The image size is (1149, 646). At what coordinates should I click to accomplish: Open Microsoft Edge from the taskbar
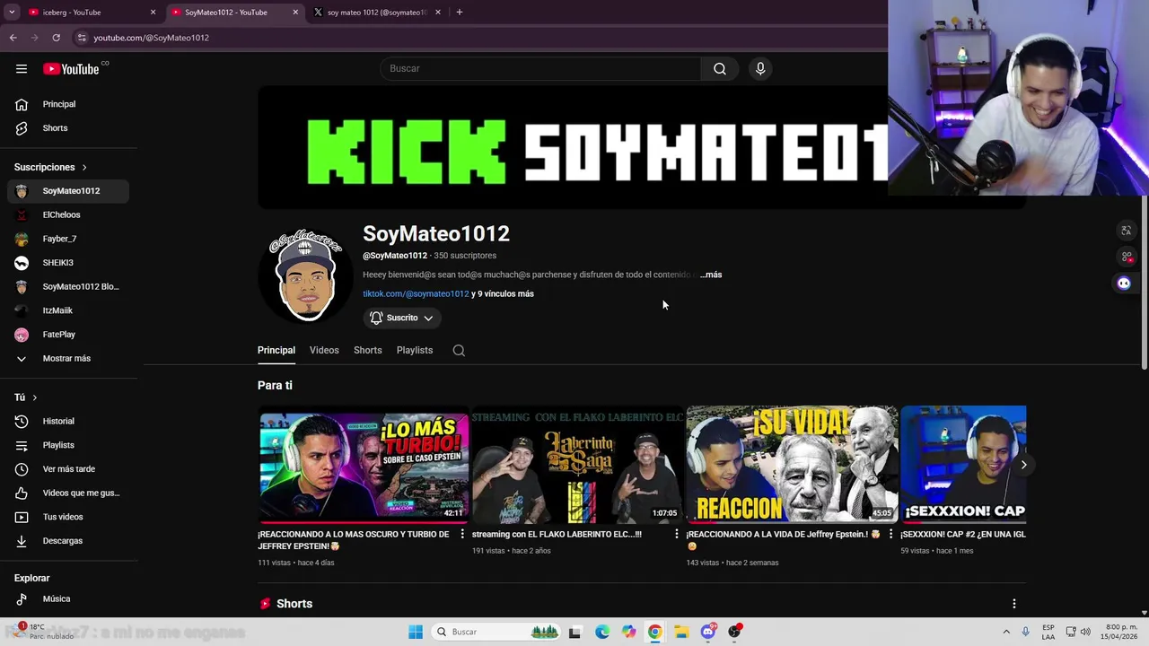point(602,632)
